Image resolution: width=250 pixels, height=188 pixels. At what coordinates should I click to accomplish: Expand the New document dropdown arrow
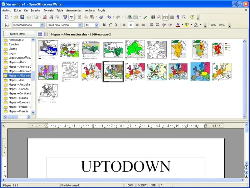pyautogui.click(x=11, y=17)
